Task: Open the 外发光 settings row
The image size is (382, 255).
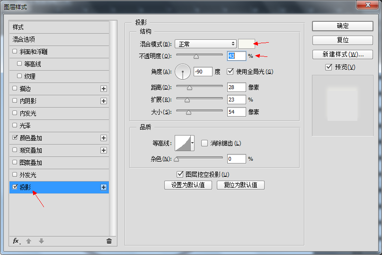Action: pos(59,175)
